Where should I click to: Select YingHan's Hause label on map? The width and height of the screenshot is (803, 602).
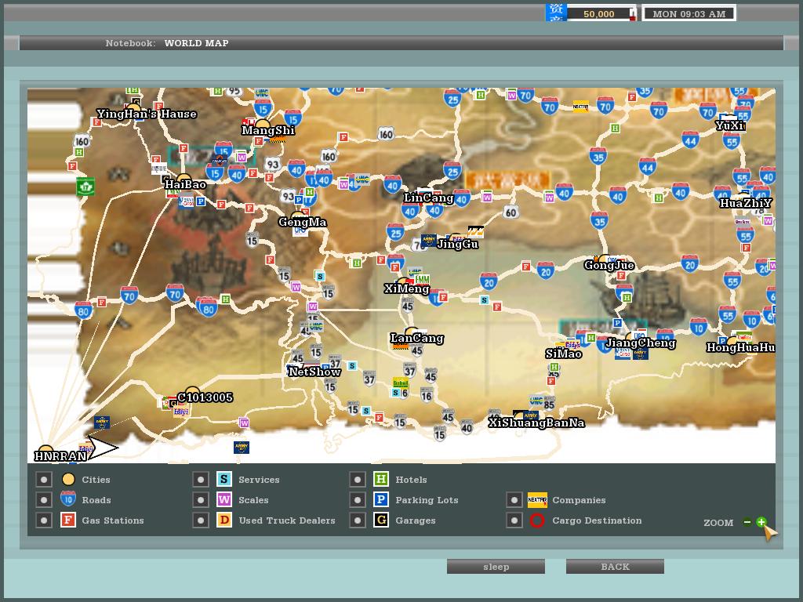pyautogui.click(x=147, y=114)
